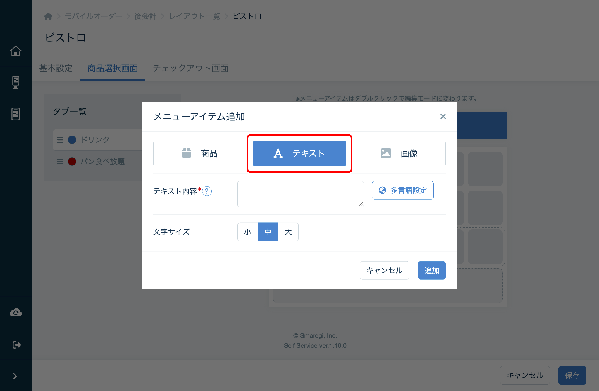Click the 追加 button in the dialog
Screen dimensions: 599x391
432,270
